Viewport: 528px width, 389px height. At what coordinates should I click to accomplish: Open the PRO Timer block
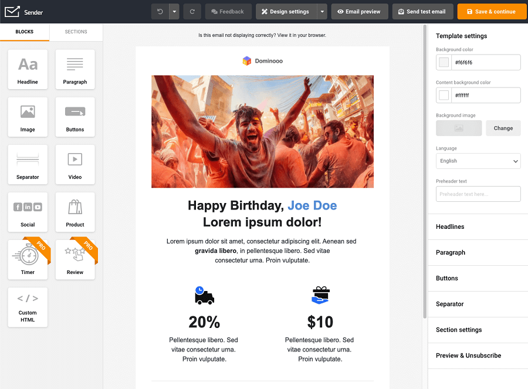tap(28, 259)
